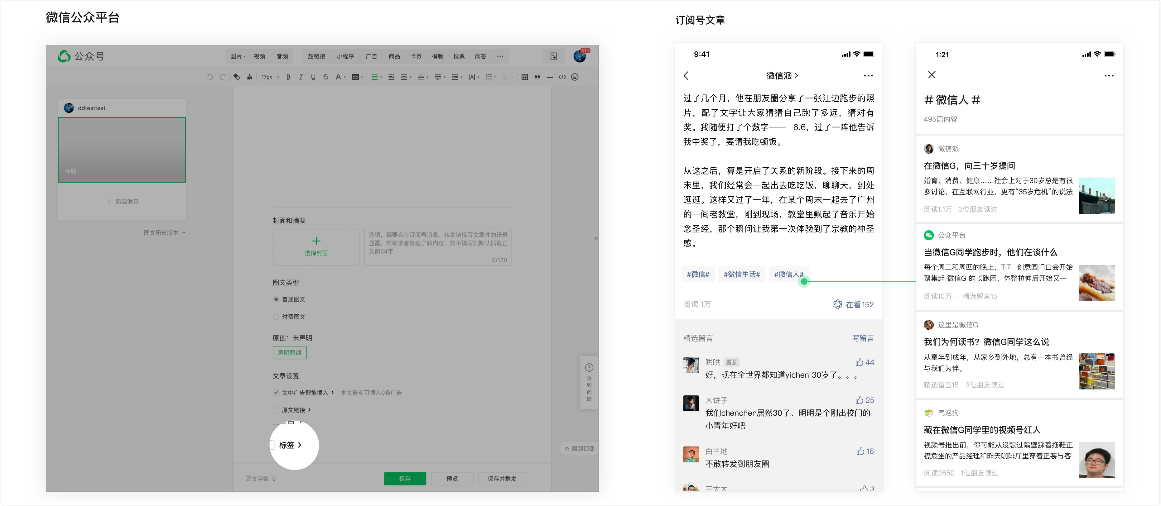Open the HTML code view

(562, 77)
